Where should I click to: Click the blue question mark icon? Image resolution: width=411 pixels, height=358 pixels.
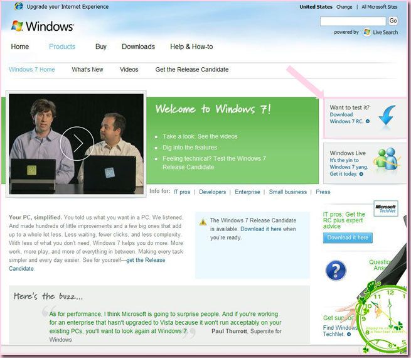336,271
